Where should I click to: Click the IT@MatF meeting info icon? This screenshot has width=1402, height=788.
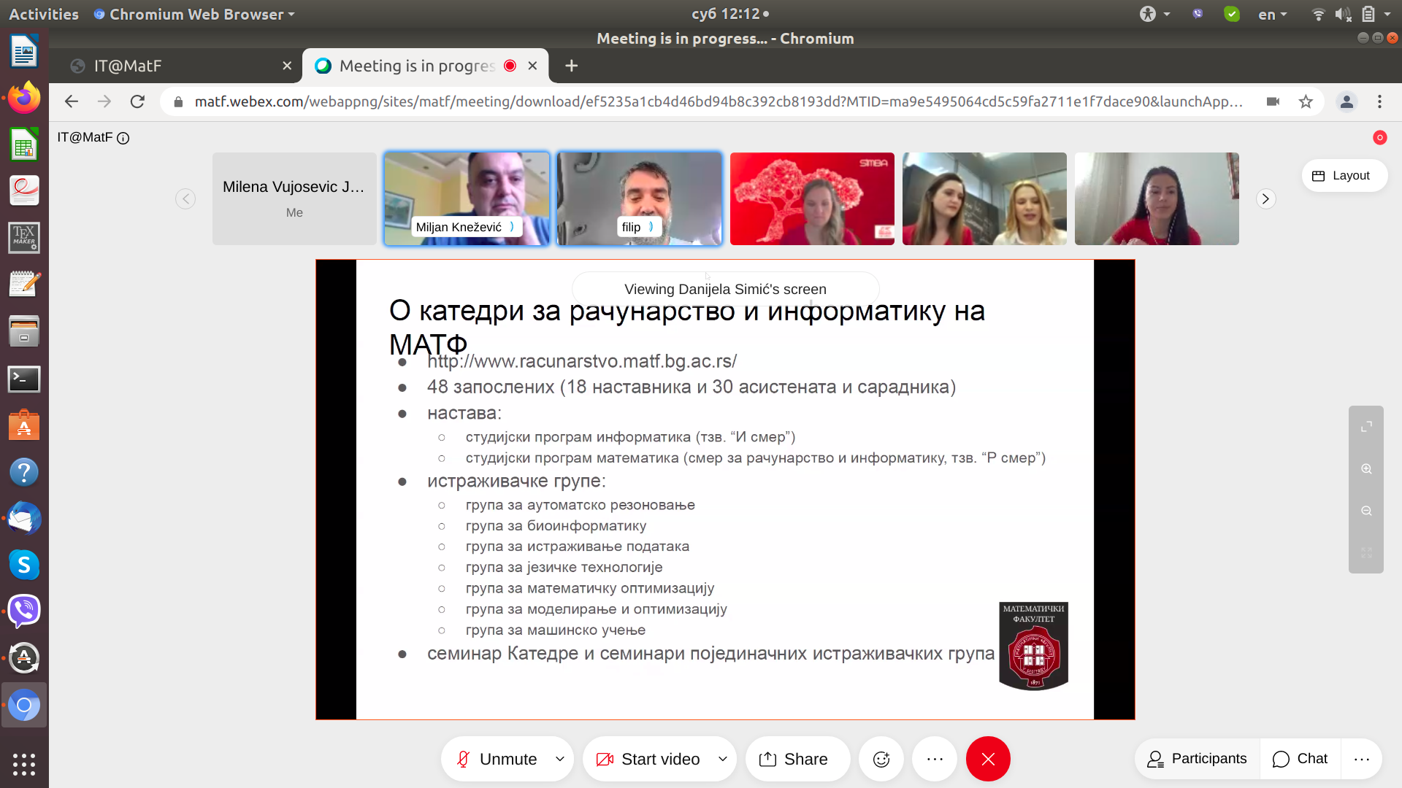tap(123, 138)
